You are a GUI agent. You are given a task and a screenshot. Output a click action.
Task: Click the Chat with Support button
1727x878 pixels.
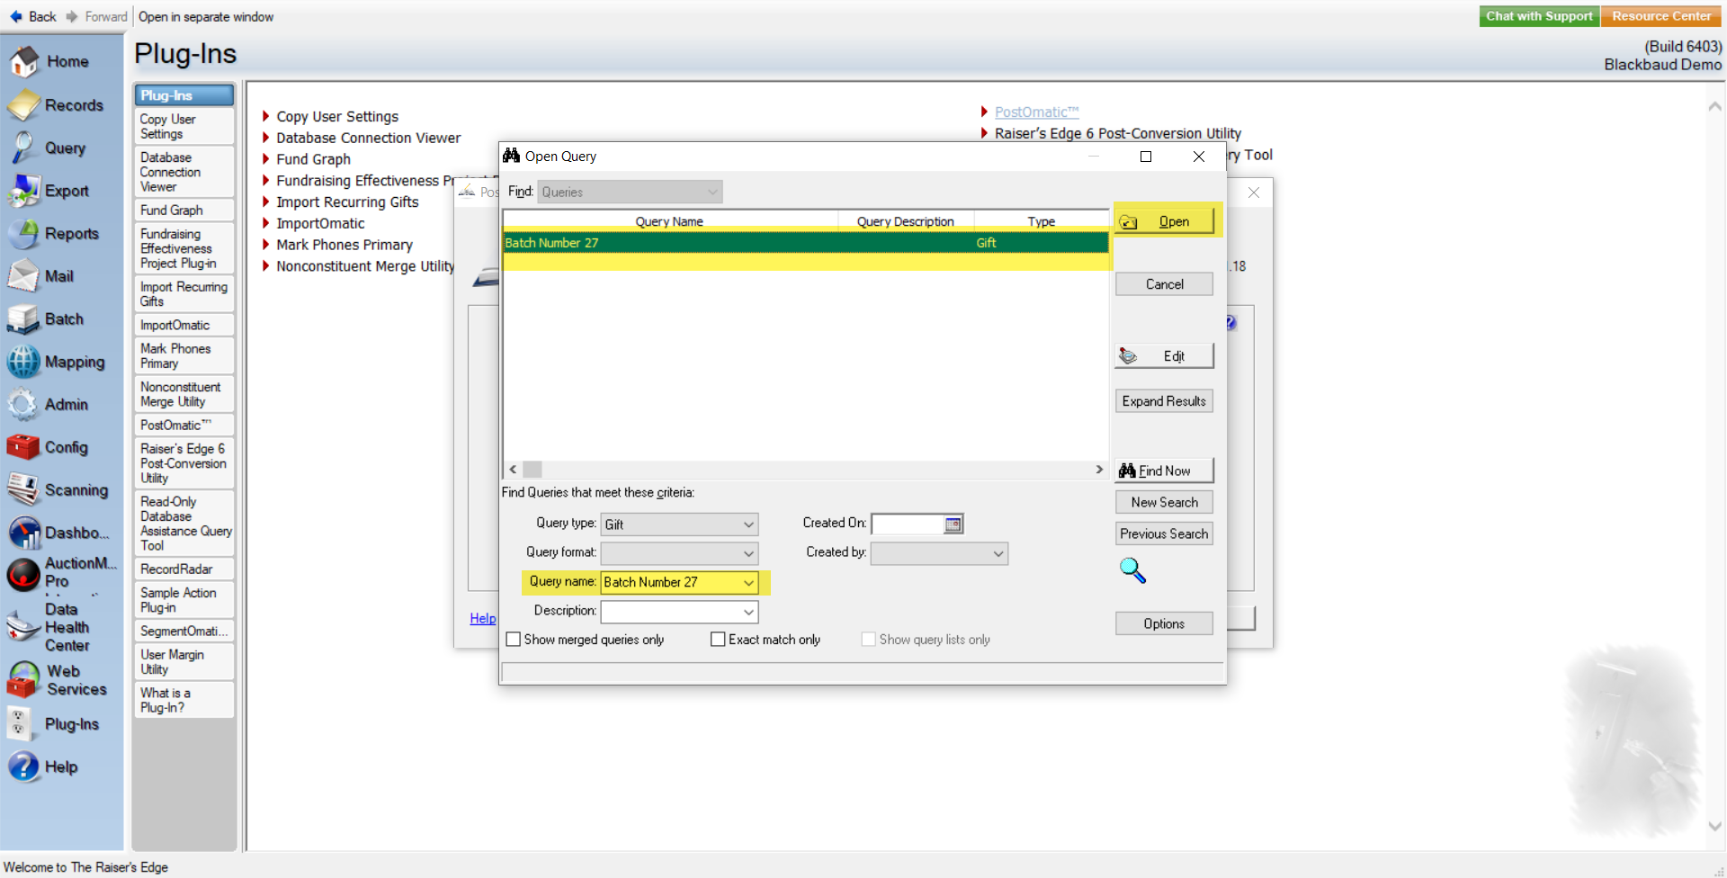tap(1539, 16)
